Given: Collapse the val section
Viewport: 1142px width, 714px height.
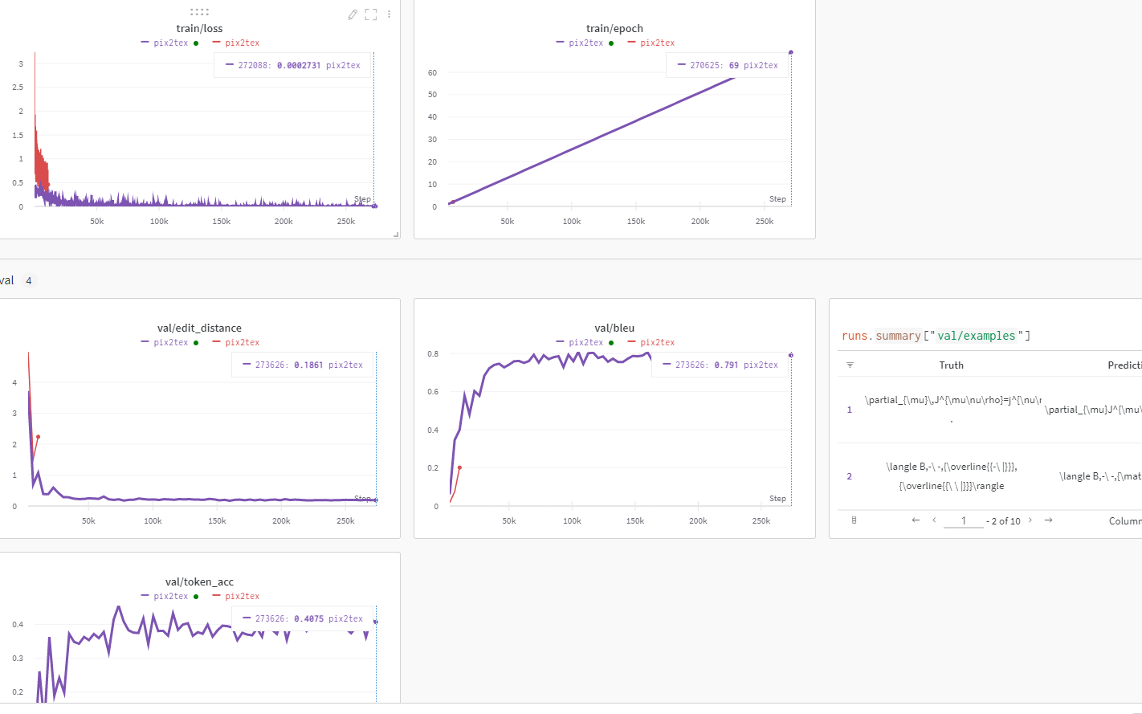Looking at the screenshot, I should (x=6, y=279).
